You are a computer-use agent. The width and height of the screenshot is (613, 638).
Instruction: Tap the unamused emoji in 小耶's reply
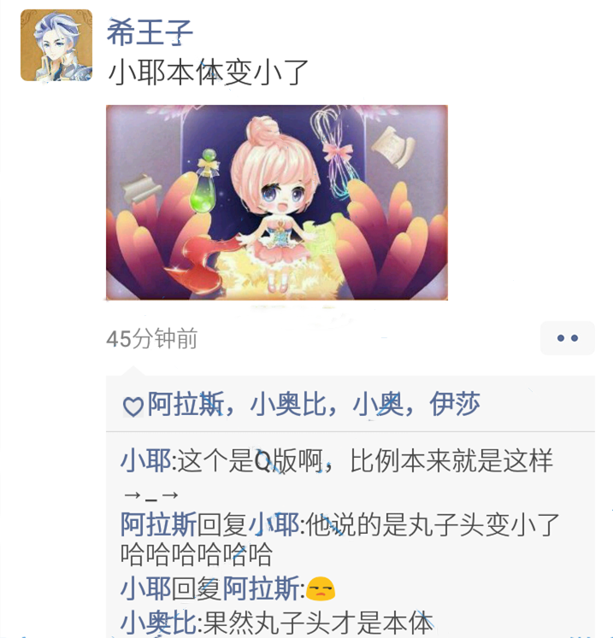point(321,588)
